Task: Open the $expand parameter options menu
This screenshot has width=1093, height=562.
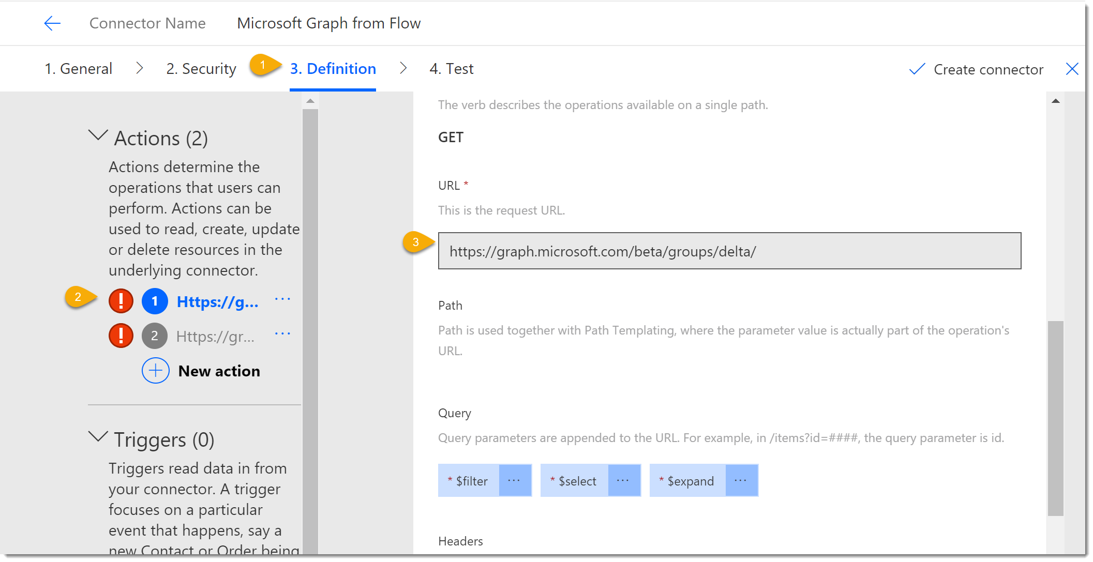Action: [x=741, y=480]
